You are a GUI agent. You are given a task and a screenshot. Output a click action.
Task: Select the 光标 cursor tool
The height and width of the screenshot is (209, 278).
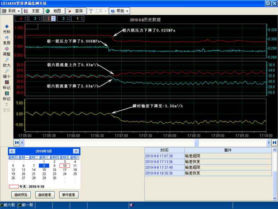(x=7, y=27)
